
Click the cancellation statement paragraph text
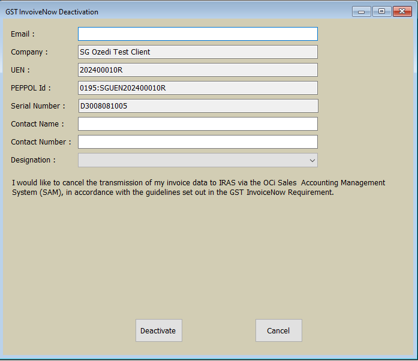(x=198, y=188)
